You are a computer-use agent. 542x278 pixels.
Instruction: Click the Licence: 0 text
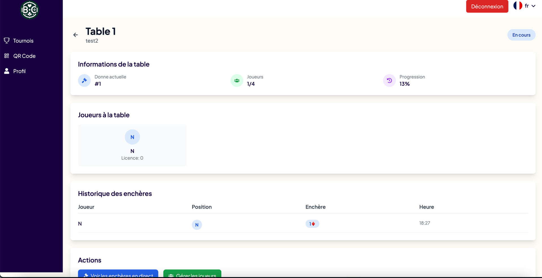tap(132, 158)
